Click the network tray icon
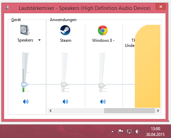Image resolution: width=171 pixels, height=138 pixels. point(129,132)
